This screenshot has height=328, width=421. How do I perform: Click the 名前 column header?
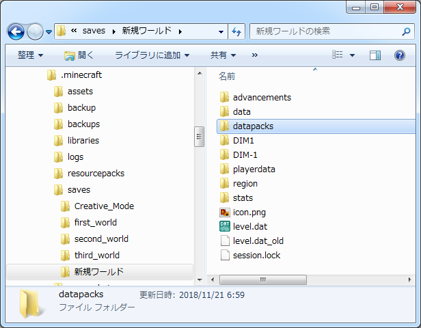227,75
